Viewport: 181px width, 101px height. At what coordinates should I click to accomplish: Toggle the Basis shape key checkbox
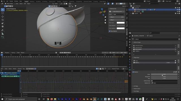click(x=175, y=61)
